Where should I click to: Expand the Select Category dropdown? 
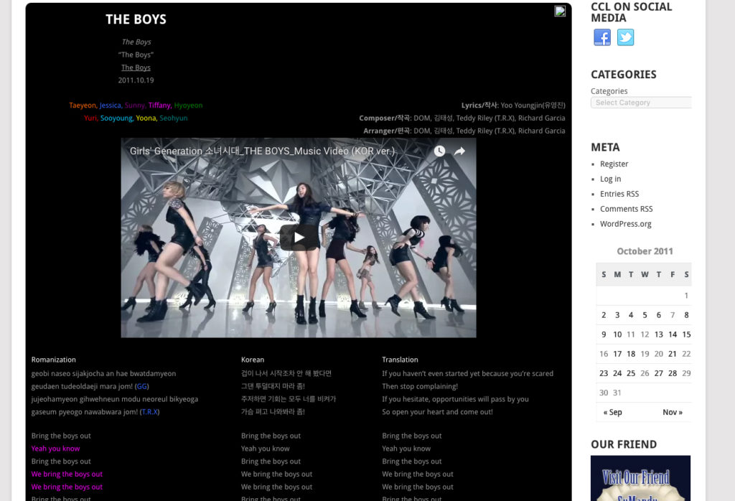640,103
